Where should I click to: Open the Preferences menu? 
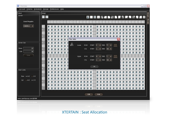coord(54,9)
